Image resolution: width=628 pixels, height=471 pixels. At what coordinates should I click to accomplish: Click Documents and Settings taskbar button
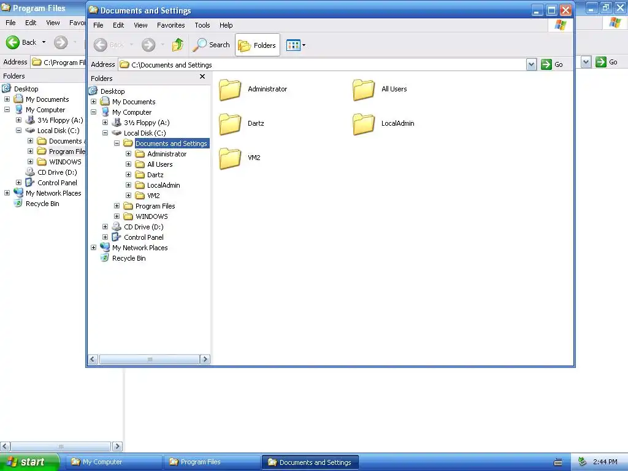310,462
